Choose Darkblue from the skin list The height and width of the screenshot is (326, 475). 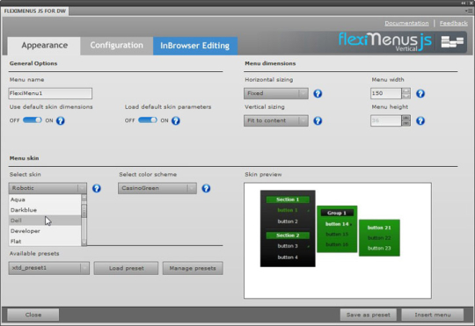(x=45, y=210)
